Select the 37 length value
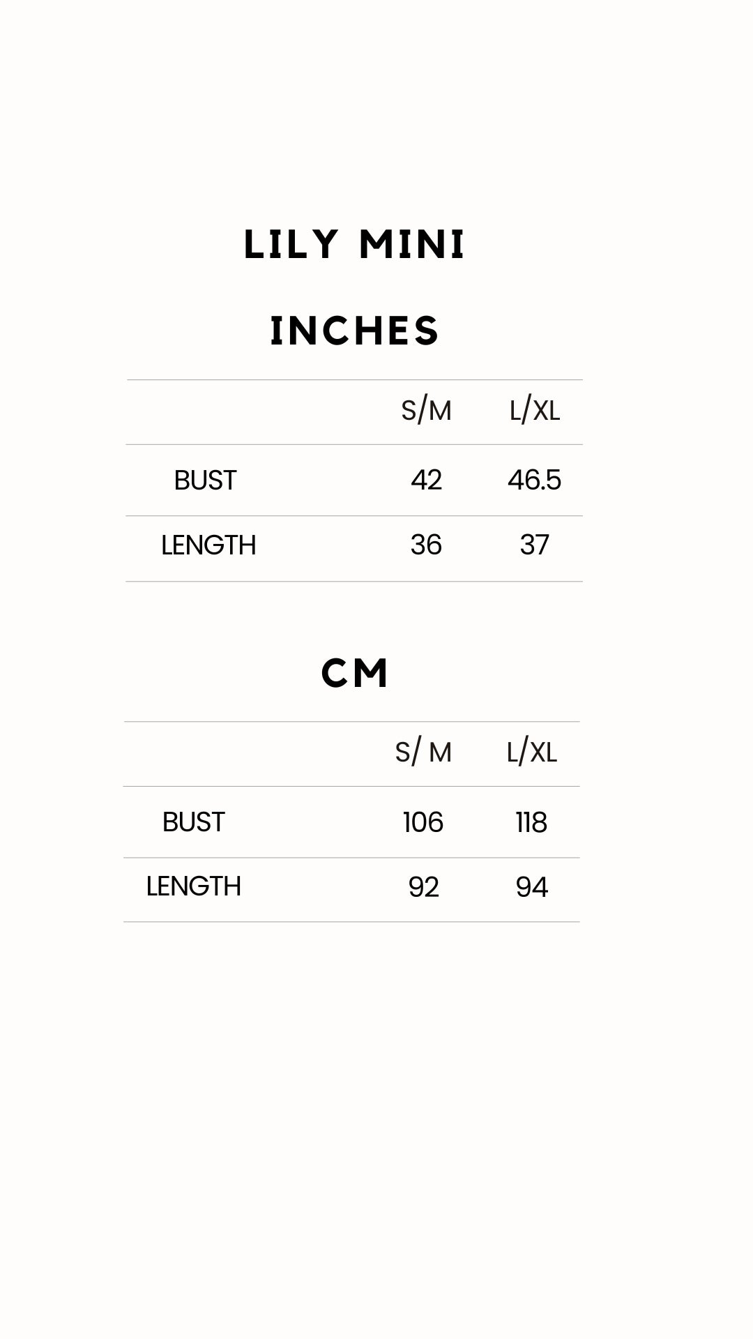Viewport: 753px width, 1339px height. pyautogui.click(x=535, y=545)
